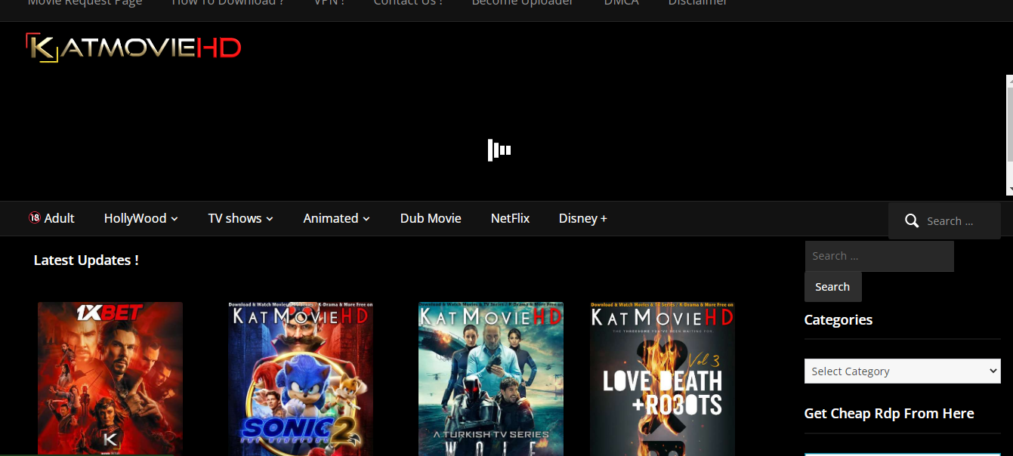Click the sidebar Search button
The height and width of the screenshot is (456, 1013).
pos(832,287)
